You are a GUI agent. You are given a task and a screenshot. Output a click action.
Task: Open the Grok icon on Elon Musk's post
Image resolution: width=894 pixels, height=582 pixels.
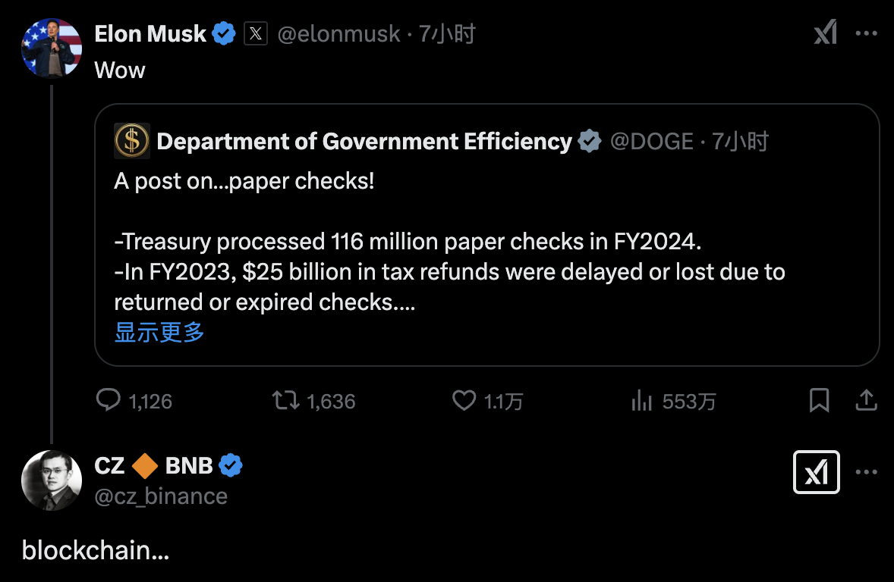pyautogui.click(x=825, y=33)
